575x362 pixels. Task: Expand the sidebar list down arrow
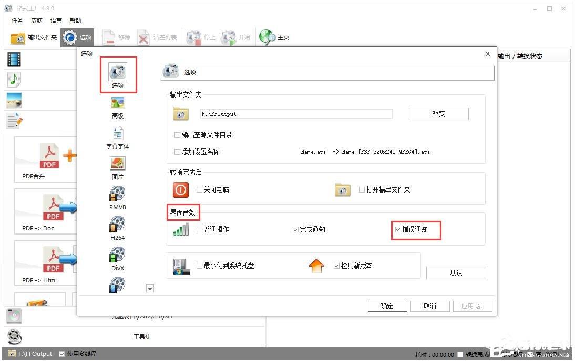click(150, 289)
